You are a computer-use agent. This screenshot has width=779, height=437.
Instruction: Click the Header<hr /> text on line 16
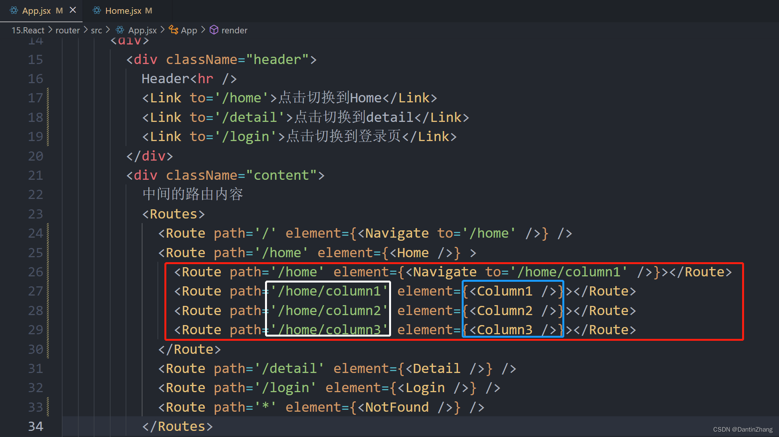tap(189, 79)
